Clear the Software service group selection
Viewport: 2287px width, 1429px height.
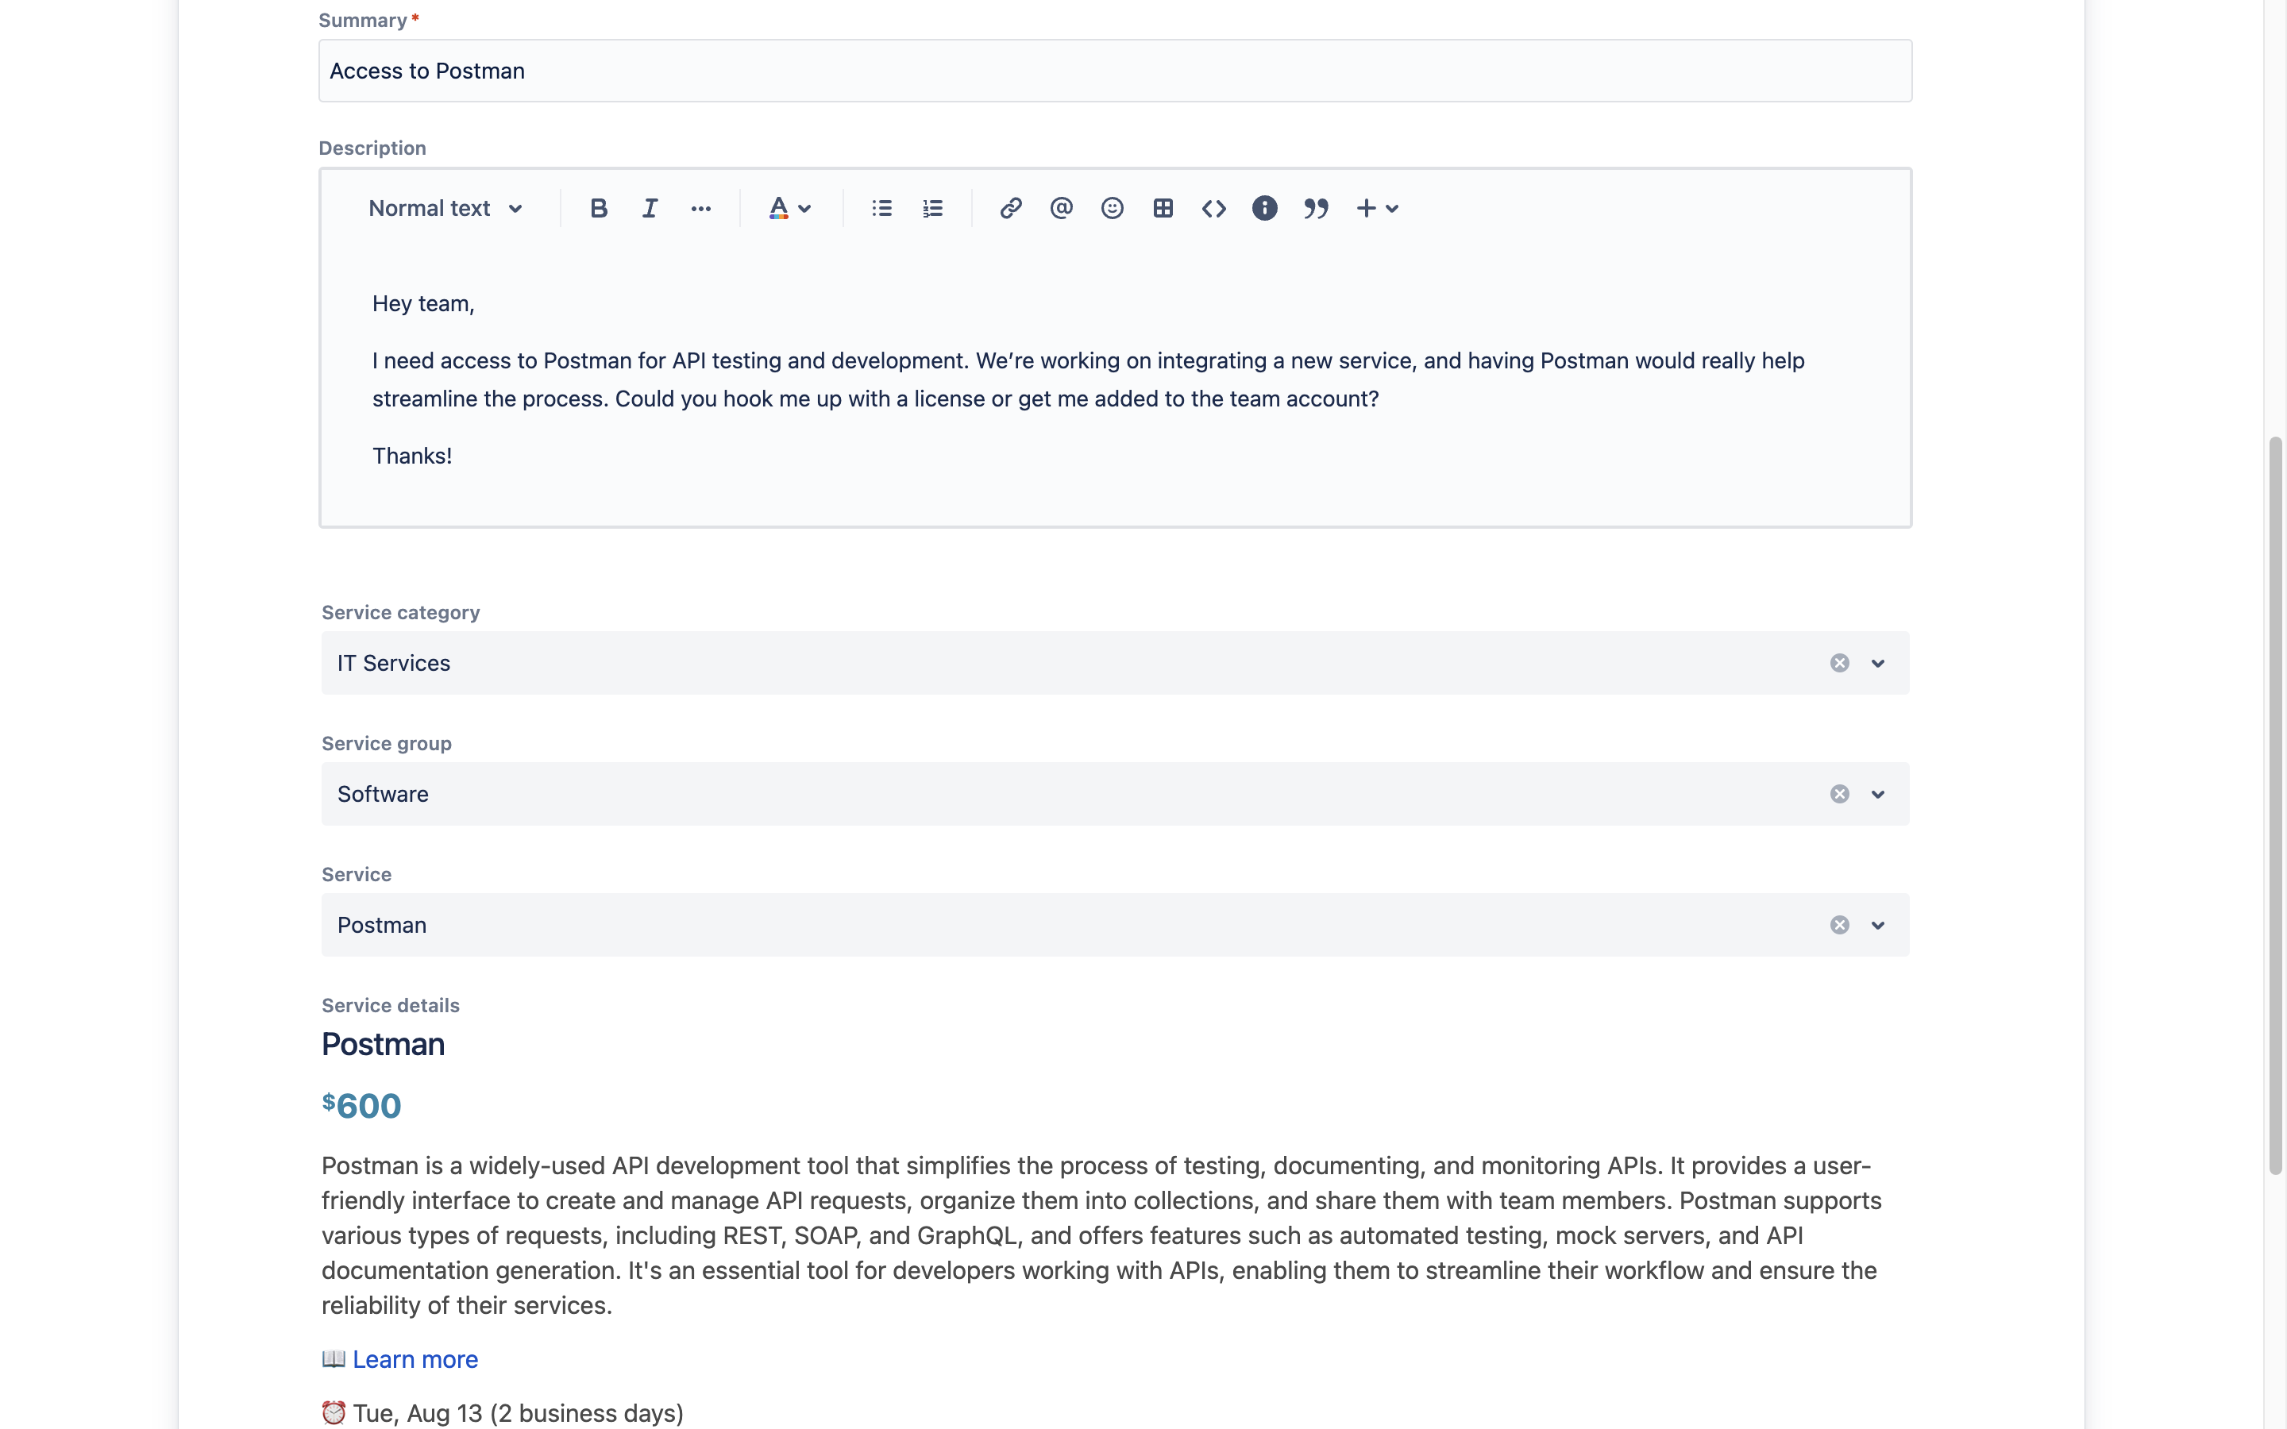tap(1839, 794)
